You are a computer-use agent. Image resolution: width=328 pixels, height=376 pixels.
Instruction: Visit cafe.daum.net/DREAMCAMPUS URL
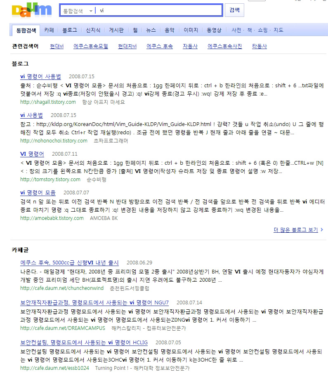coord(63,328)
